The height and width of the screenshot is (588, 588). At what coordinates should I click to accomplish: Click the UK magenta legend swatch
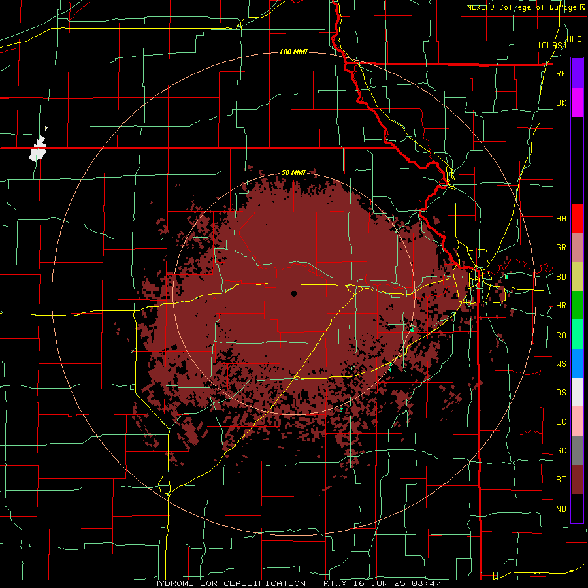pyautogui.click(x=577, y=103)
